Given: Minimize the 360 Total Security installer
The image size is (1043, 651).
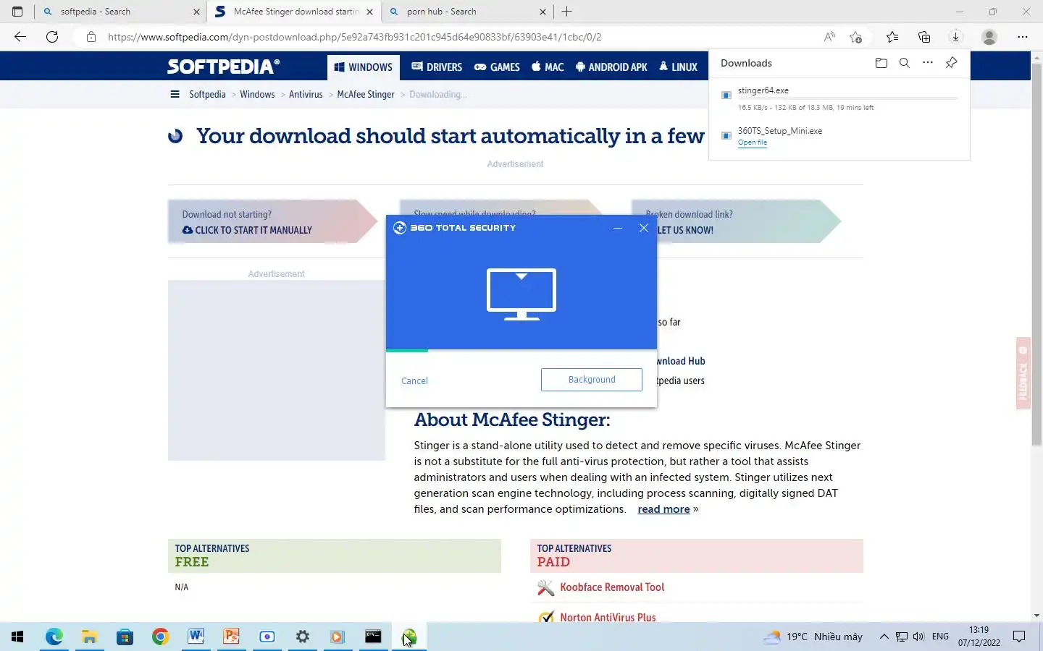Looking at the screenshot, I should coord(618,228).
